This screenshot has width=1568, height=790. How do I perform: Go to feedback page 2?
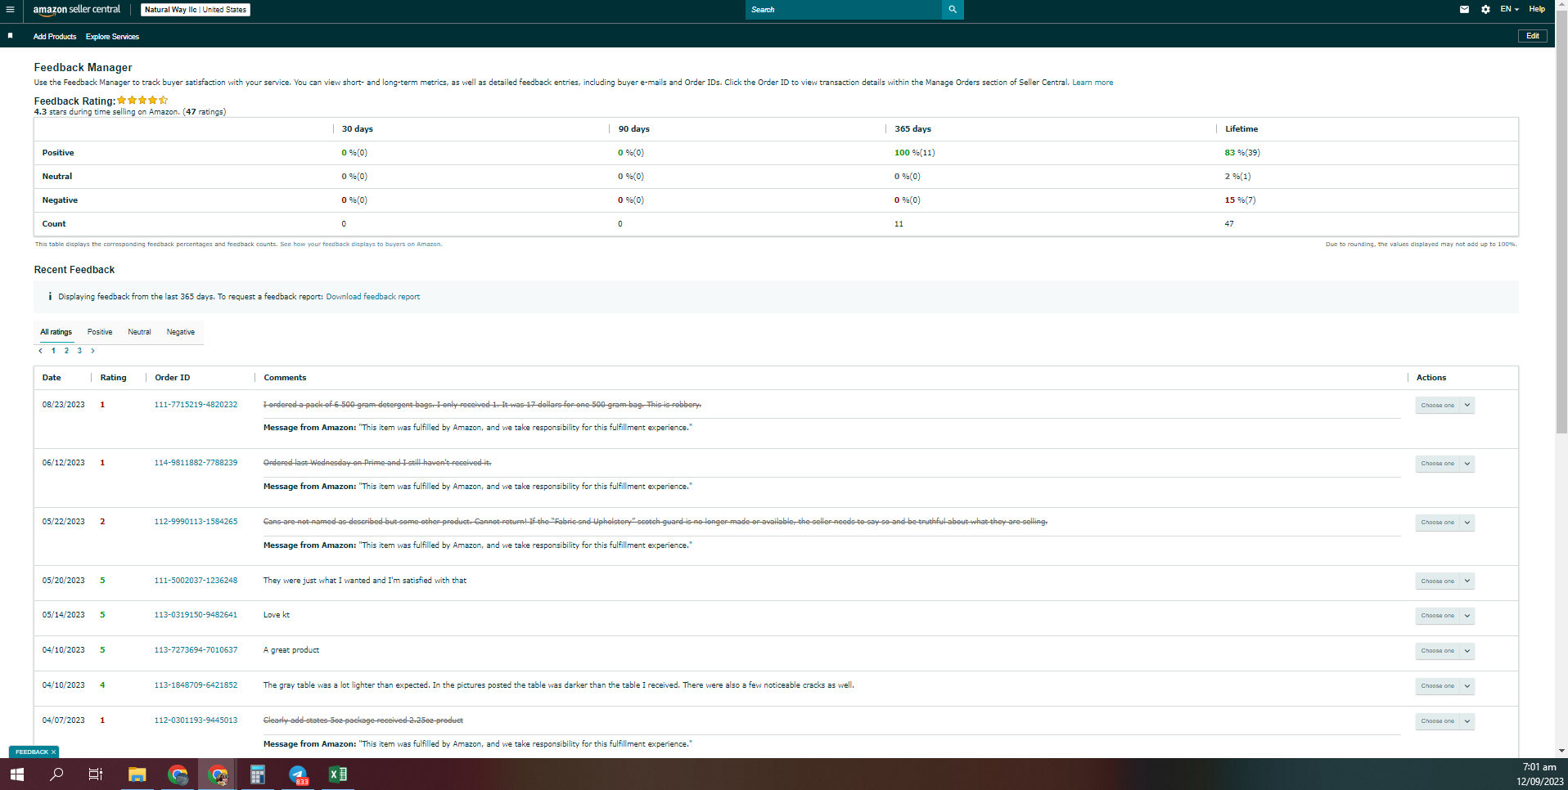click(x=66, y=351)
